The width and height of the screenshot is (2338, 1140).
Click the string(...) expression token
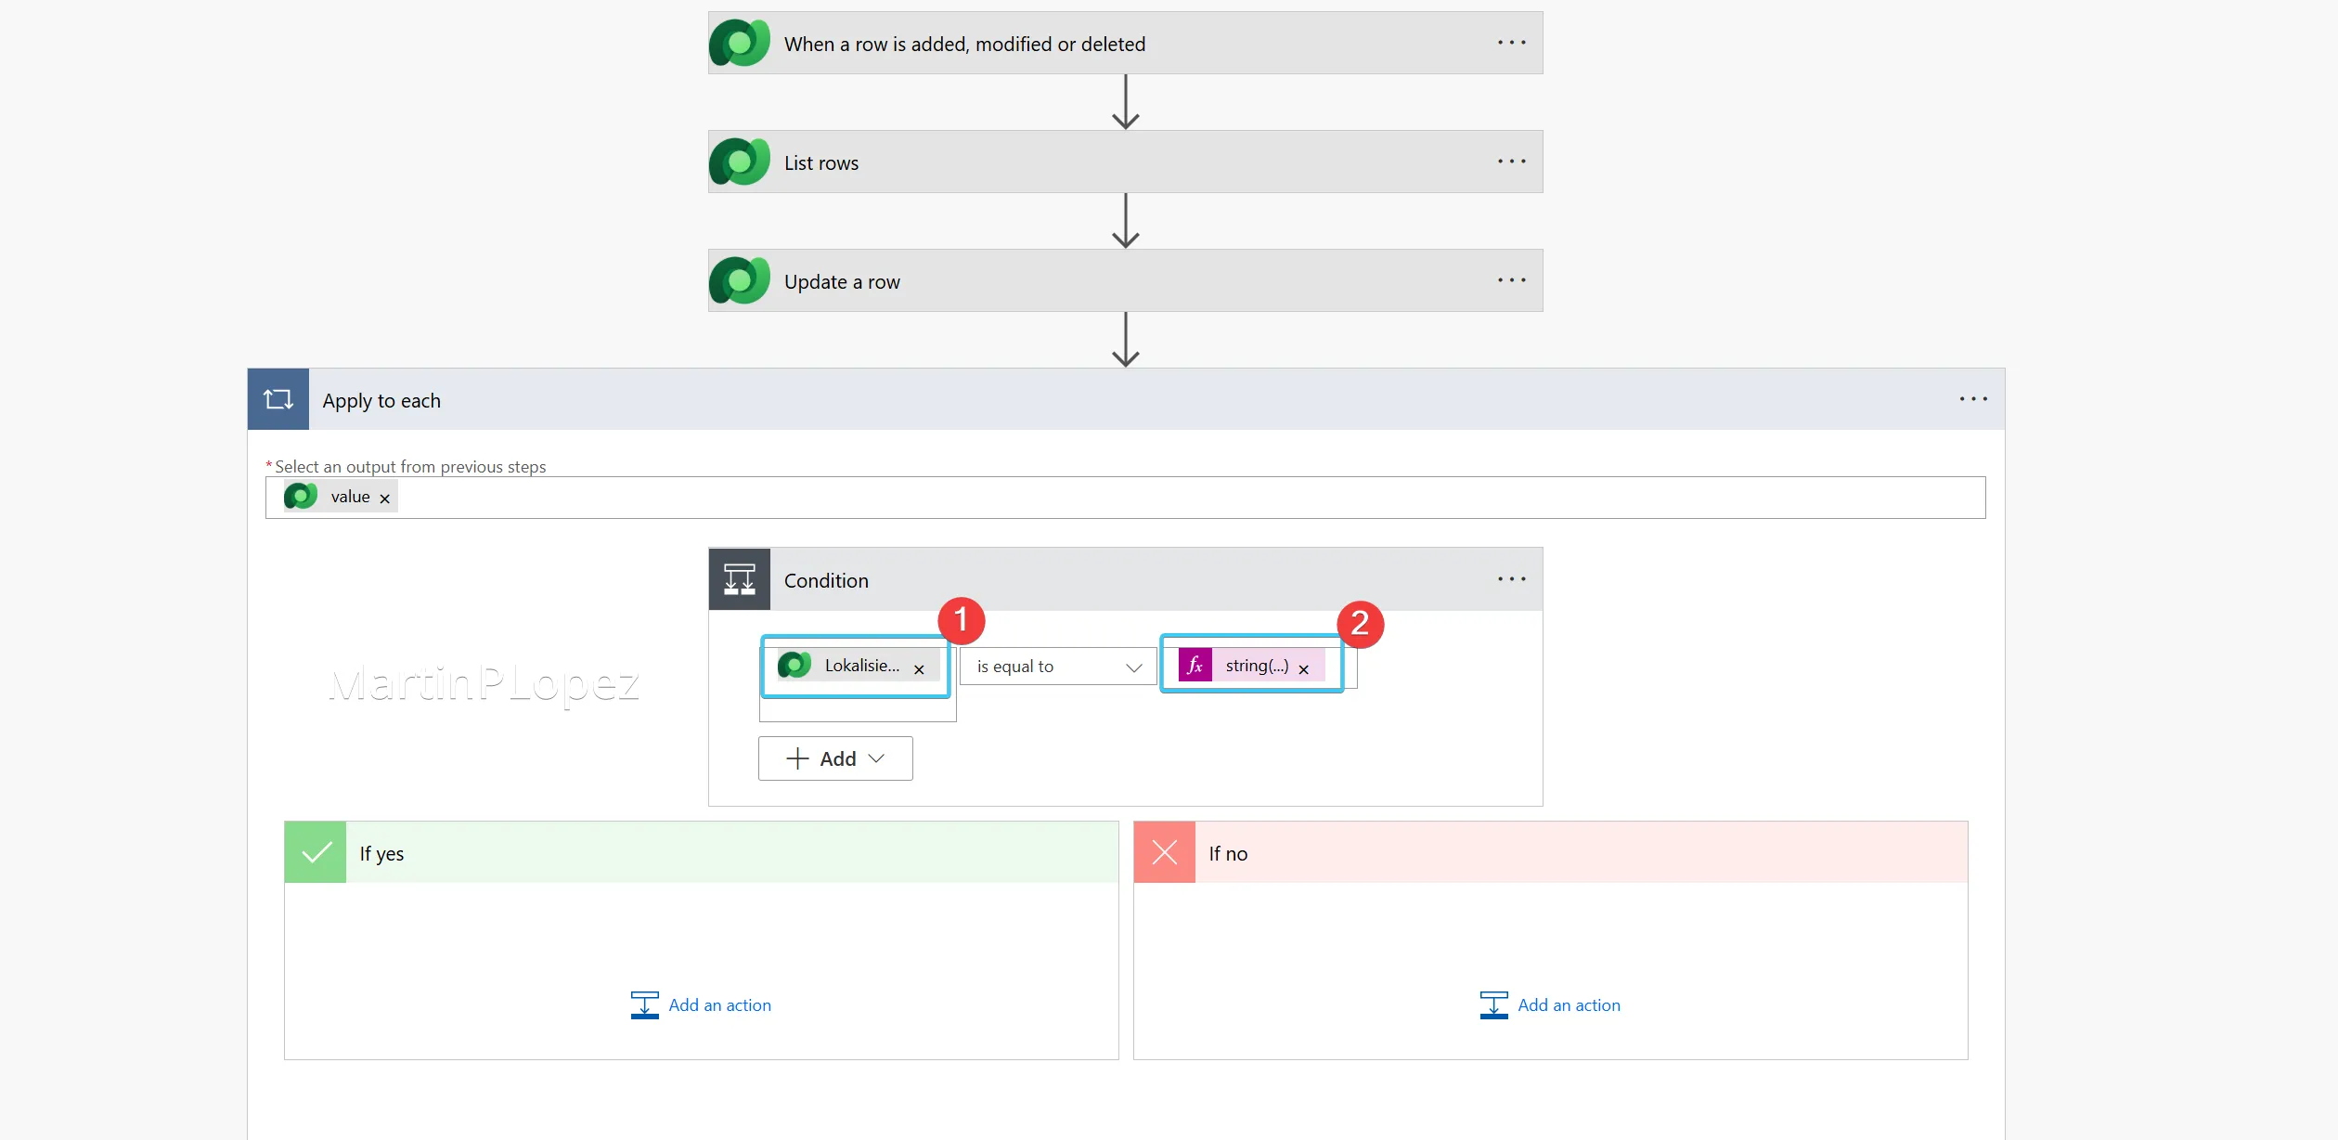[1257, 666]
